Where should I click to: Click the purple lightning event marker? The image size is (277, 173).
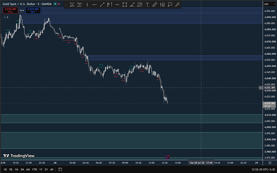pyautogui.click(x=167, y=157)
